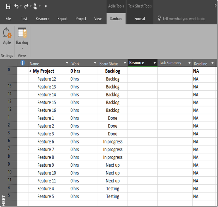This screenshot has height=207, width=218.
Task: Click the lightbulb Tell me icon
Action: click(159, 19)
